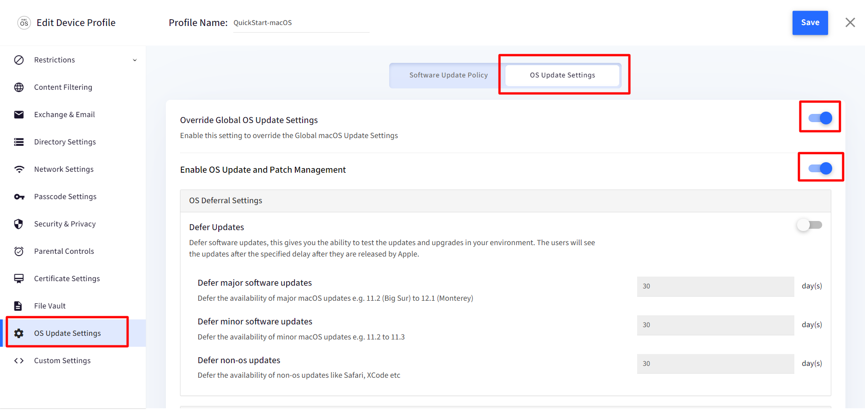
Task: Click the Defer non-os updates label
Action: pos(239,360)
